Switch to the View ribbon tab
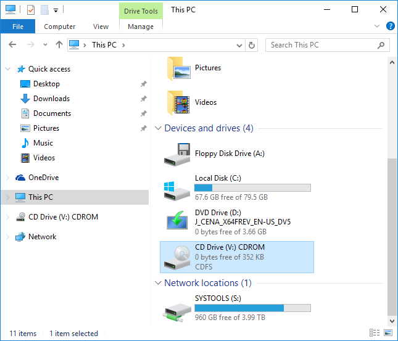The width and height of the screenshot is (398, 341). click(x=101, y=27)
